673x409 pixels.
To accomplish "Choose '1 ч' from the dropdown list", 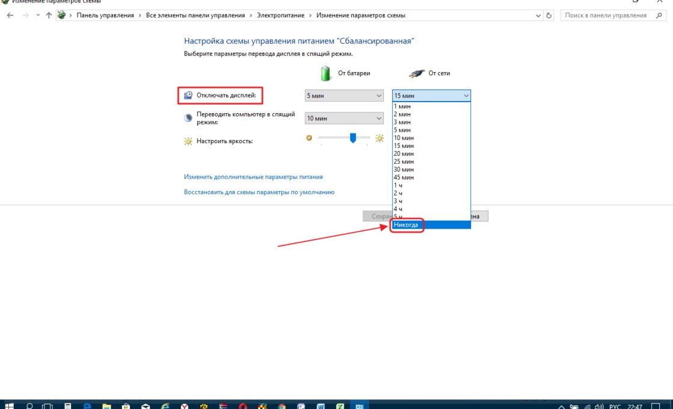I will tap(431, 185).
